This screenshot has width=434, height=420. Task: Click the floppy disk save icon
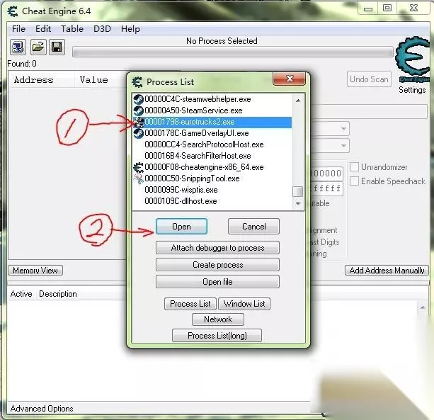57,47
